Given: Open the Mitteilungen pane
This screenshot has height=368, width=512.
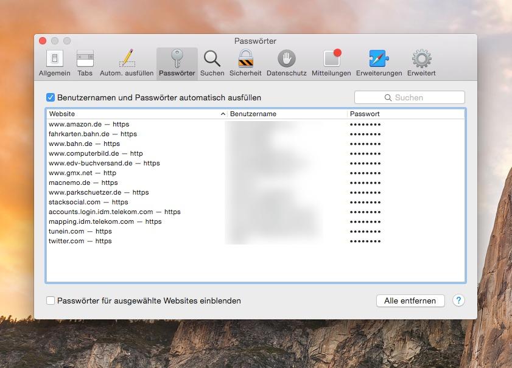Looking at the screenshot, I should [x=331, y=64].
